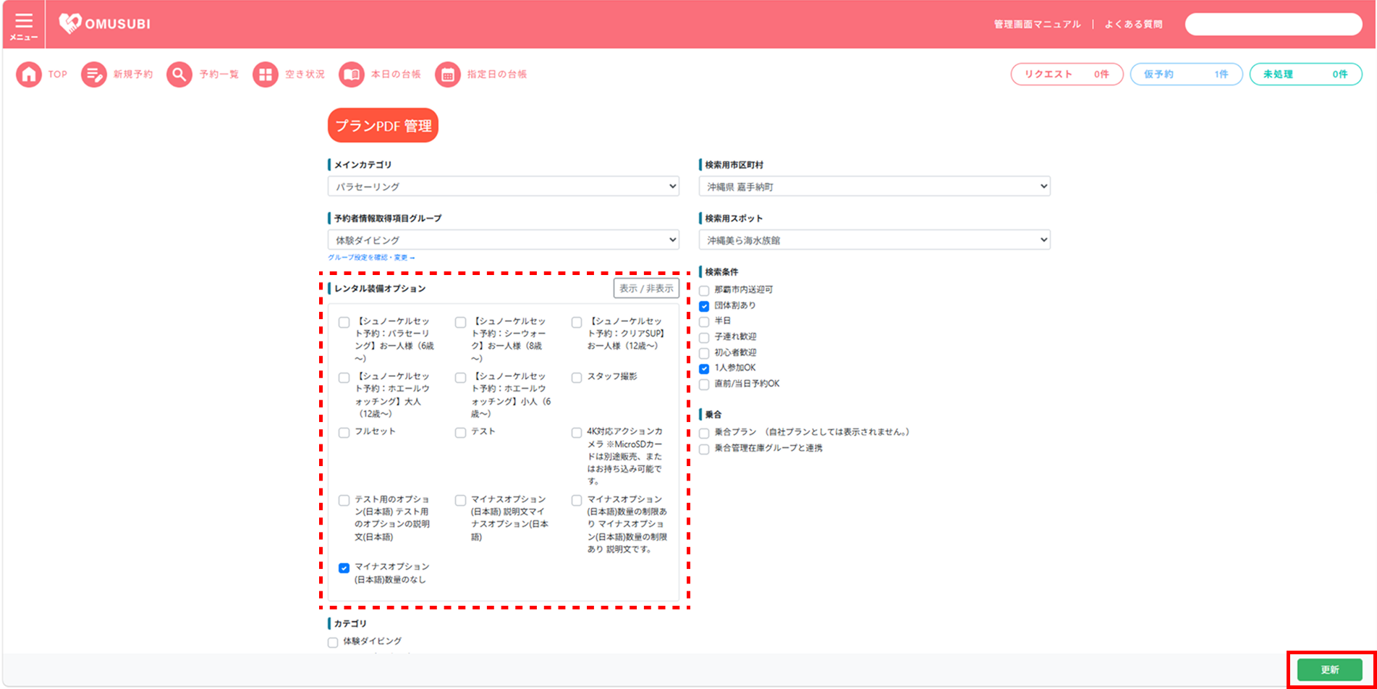Check 乗合管理在庫グループと連携 checkbox
The image size is (1377, 689).
tap(704, 449)
